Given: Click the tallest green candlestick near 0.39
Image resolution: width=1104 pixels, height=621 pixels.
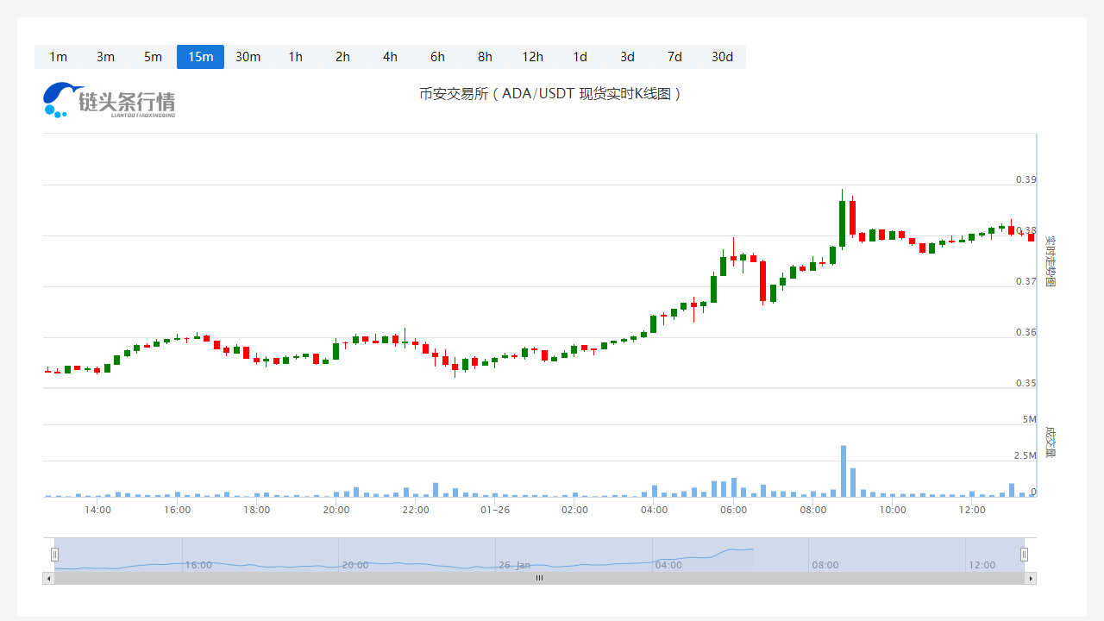Looking at the screenshot, I should 842,223.
